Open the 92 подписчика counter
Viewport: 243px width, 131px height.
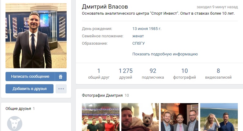pyautogui.click(x=153, y=74)
